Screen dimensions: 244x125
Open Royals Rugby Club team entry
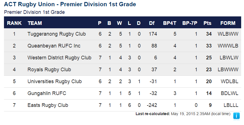(x=49, y=70)
